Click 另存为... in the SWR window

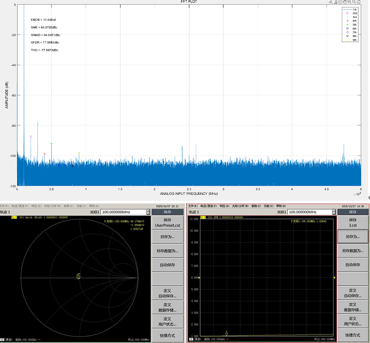352,236
